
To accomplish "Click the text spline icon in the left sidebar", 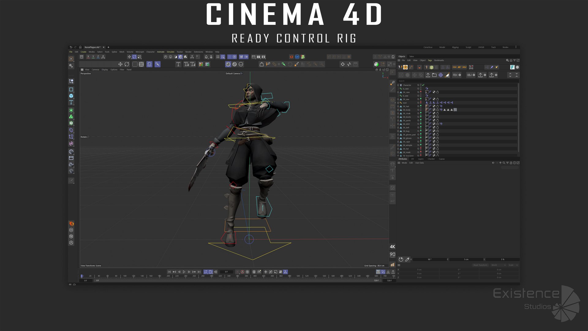I will point(71,102).
